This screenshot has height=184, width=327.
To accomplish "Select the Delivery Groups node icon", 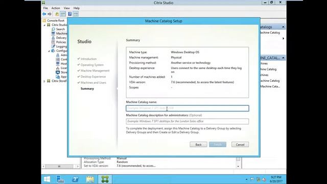I will [x=53, y=38].
